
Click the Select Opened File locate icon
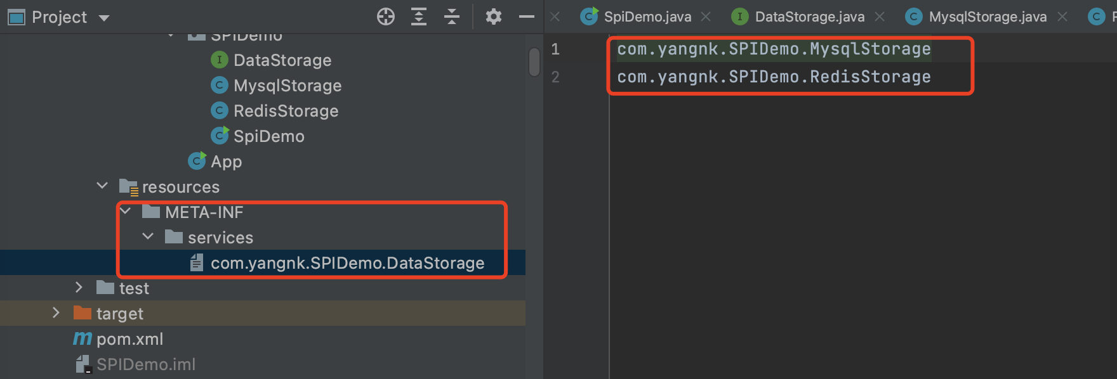point(385,16)
